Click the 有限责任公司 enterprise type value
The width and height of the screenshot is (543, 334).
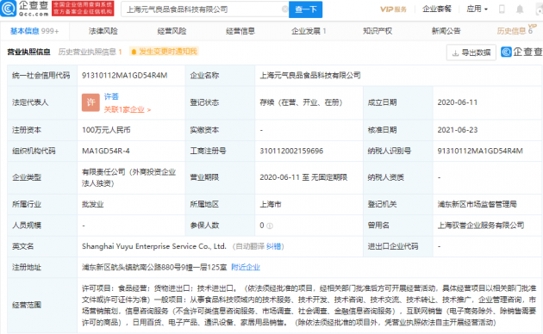(x=128, y=177)
